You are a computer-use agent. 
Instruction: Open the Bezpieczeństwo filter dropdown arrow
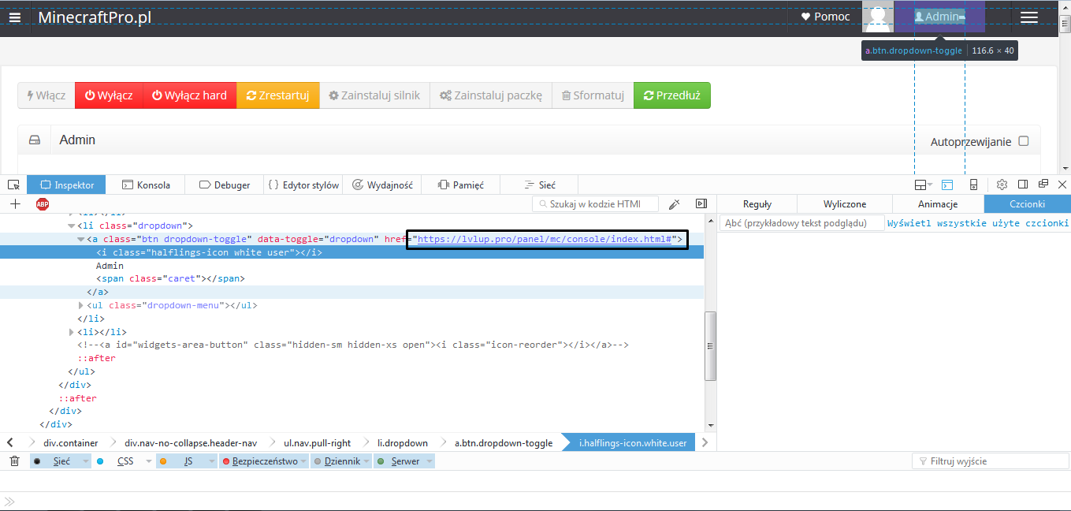303,461
